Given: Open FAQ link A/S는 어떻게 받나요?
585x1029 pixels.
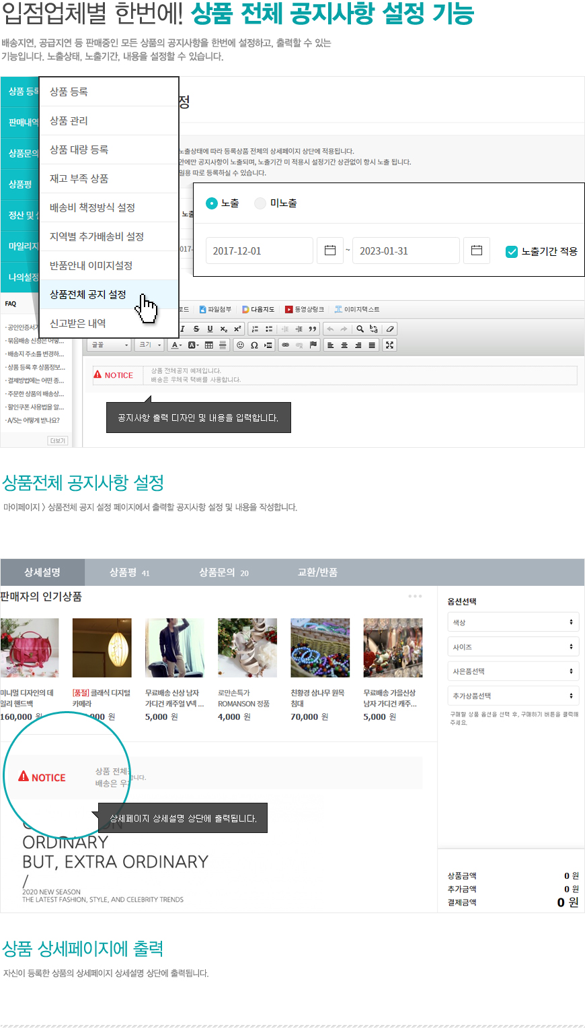Looking at the screenshot, I should point(32,420).
